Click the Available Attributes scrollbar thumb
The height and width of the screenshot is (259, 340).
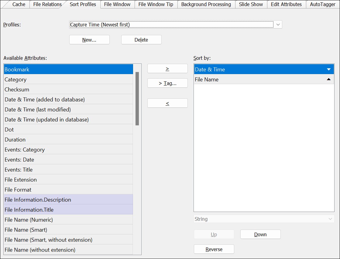pyautogui.click(x=137, y=99)
